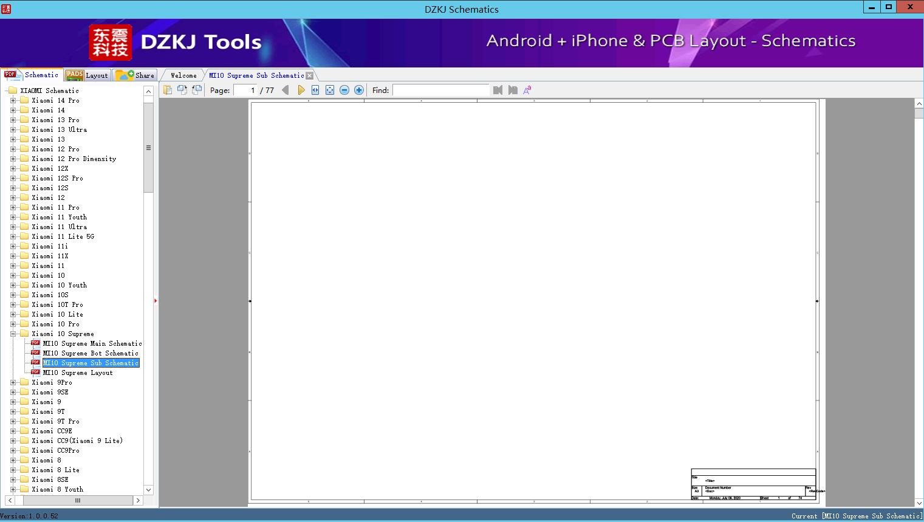This screenshot has width=924, height=522.
Task: Select Xiaomi 11 Lite 5G item
Action: [x=63, y=236]
